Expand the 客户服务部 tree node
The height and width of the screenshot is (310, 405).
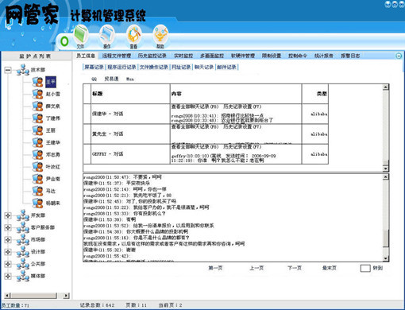tap(8, 227)
